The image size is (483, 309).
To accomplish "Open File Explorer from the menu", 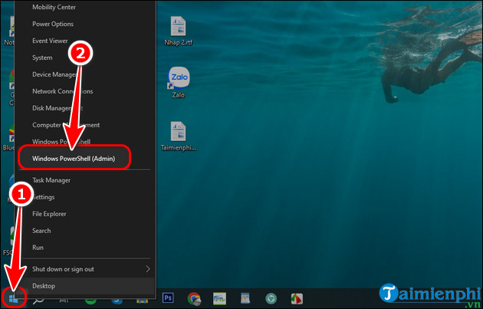I will [x=85, y=214].
